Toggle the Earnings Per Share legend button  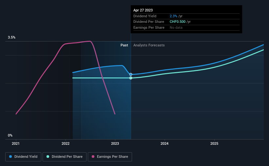tap(110, 157)
